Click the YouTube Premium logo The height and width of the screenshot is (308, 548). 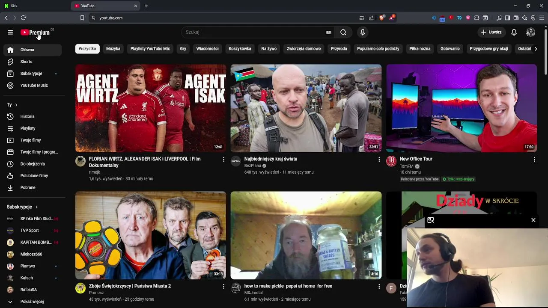click(35, 33)
